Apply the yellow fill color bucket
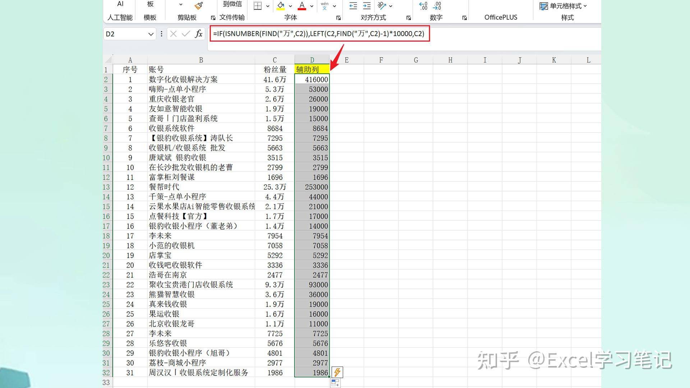690x388 pixels. (281, 6)
